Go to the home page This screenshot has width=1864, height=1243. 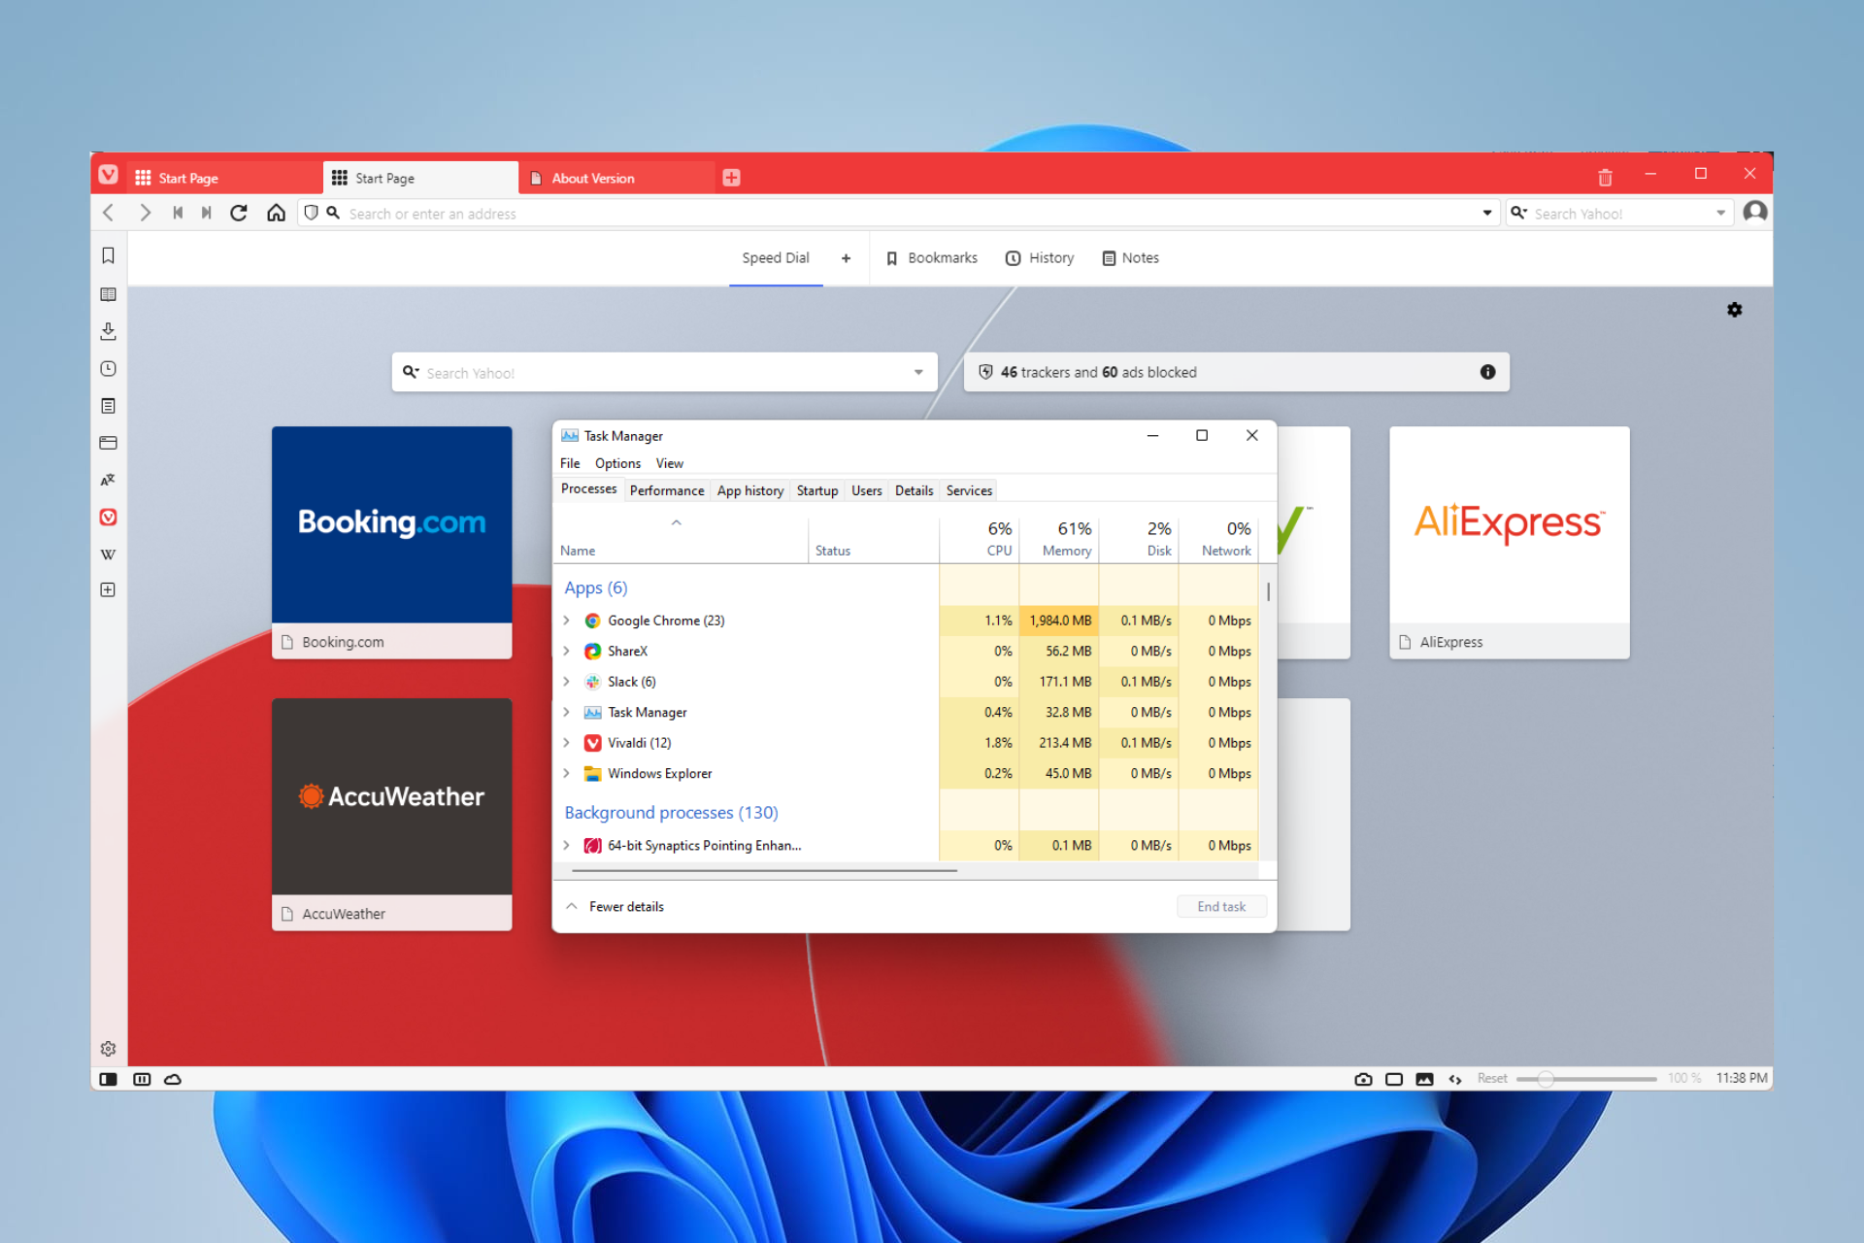pos(277,213)
